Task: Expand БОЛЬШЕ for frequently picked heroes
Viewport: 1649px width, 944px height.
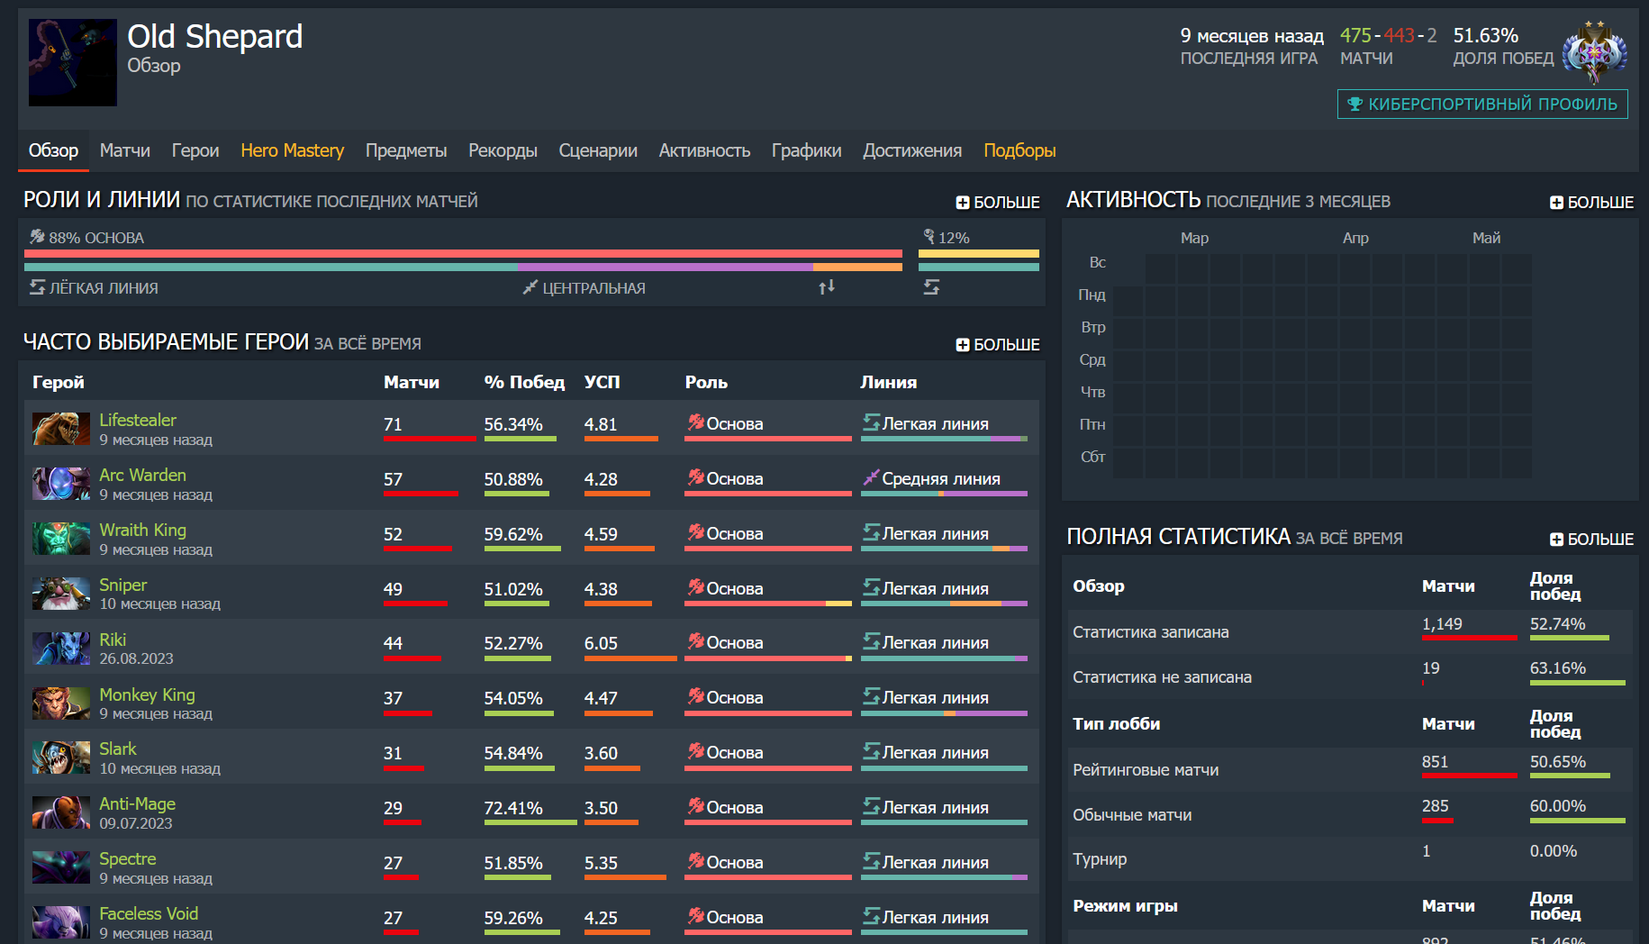Action: point(998,344)
